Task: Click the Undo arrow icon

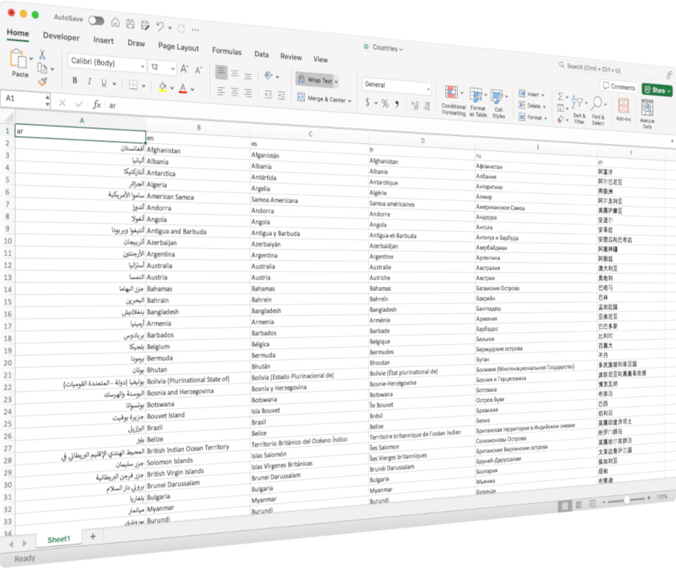Action: point(160,26)
